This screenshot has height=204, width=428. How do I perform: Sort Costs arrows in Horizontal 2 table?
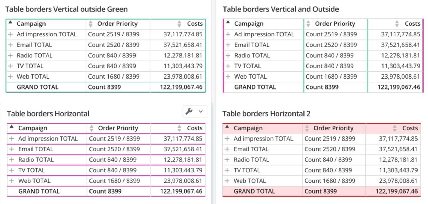pyautogui.click(x=395, y=128)
